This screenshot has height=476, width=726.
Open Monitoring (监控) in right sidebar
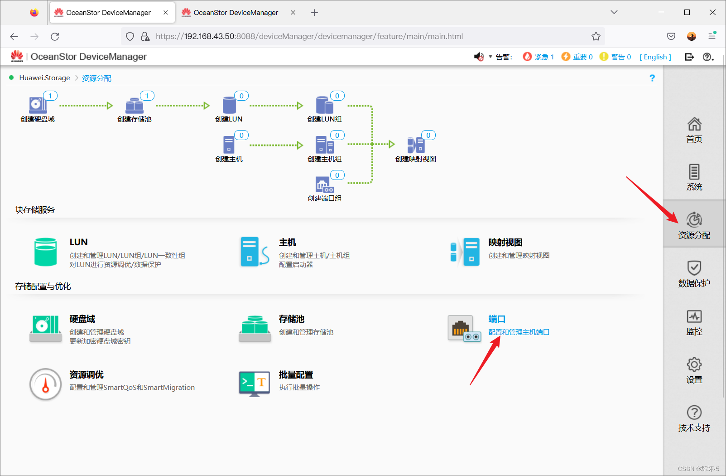[x=694, y=322]
